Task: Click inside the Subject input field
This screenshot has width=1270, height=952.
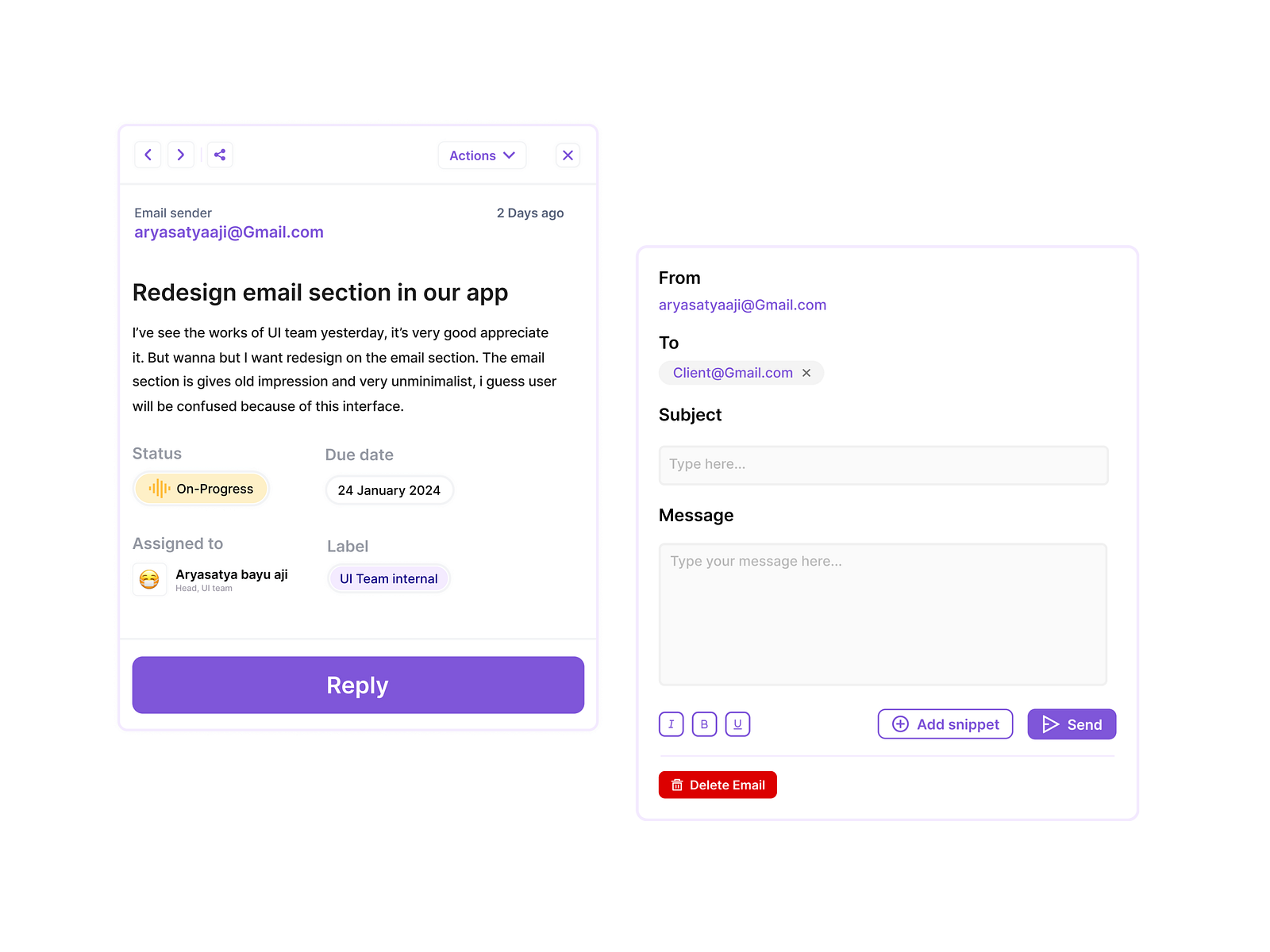Action: point(883,465)
